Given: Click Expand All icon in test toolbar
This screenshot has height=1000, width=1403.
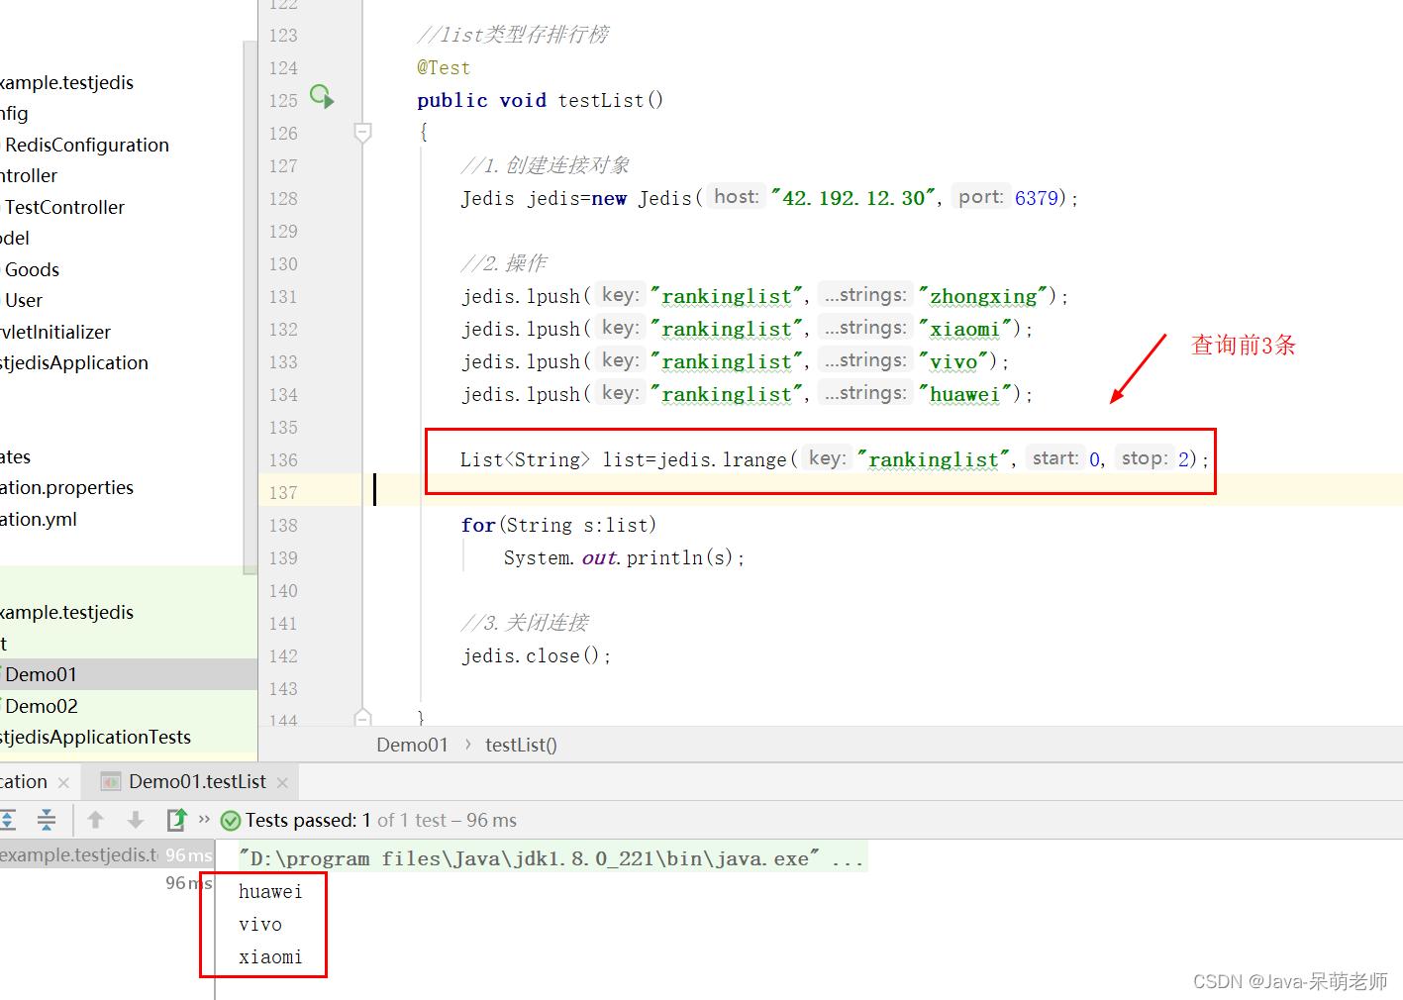Looking at the screenshot, I should pos(8,820).
